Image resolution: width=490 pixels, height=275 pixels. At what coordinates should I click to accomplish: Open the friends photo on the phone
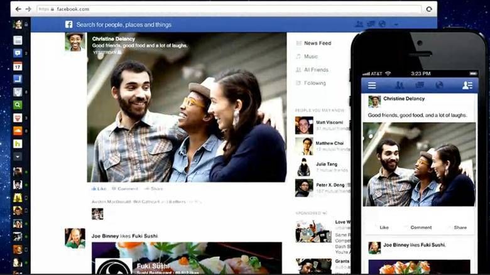pyautogui.click(x=419, y=164)
